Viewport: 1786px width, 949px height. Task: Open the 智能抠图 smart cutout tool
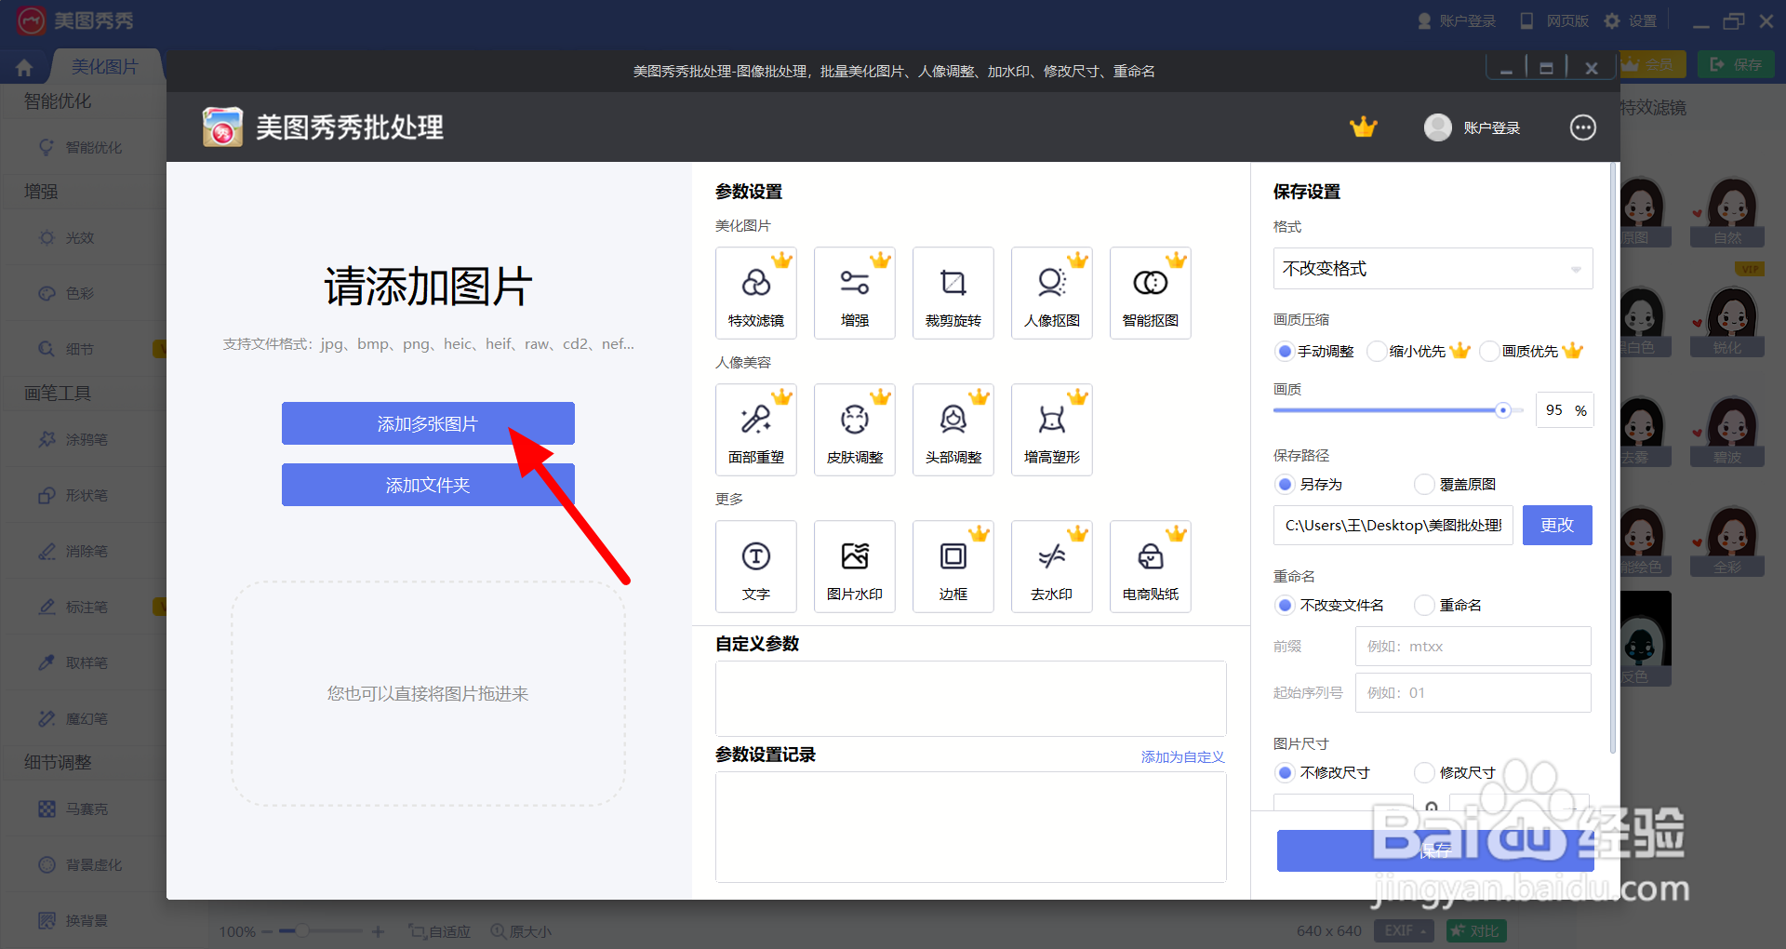pyautogui.click(x=1150, y=293)
